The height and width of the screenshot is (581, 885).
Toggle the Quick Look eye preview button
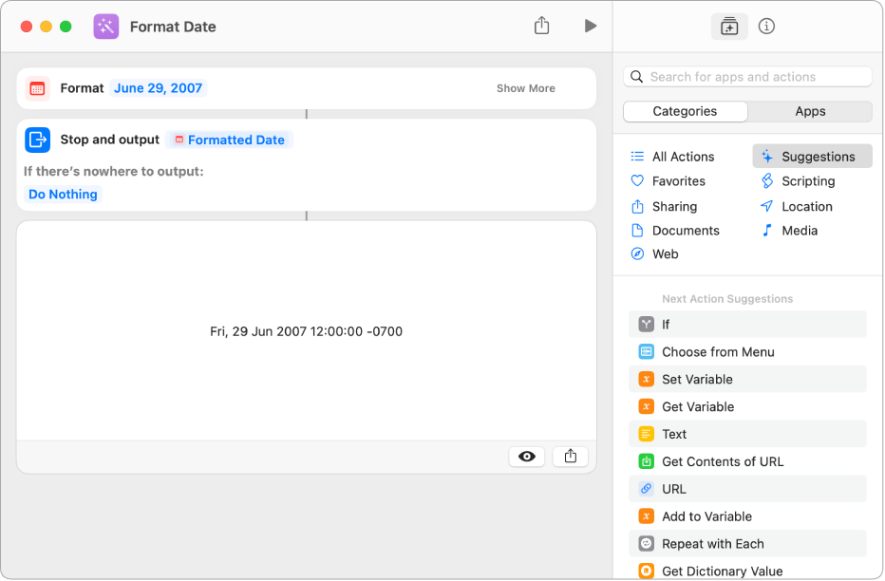tap(527, 457)
